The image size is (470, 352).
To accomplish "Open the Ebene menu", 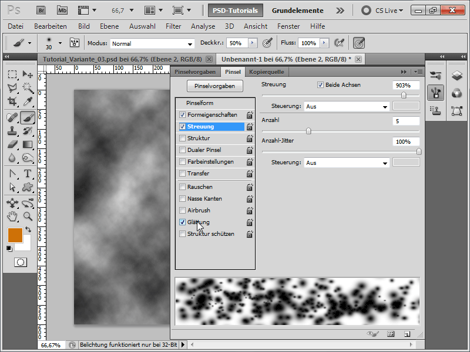I will coord(109,26).
